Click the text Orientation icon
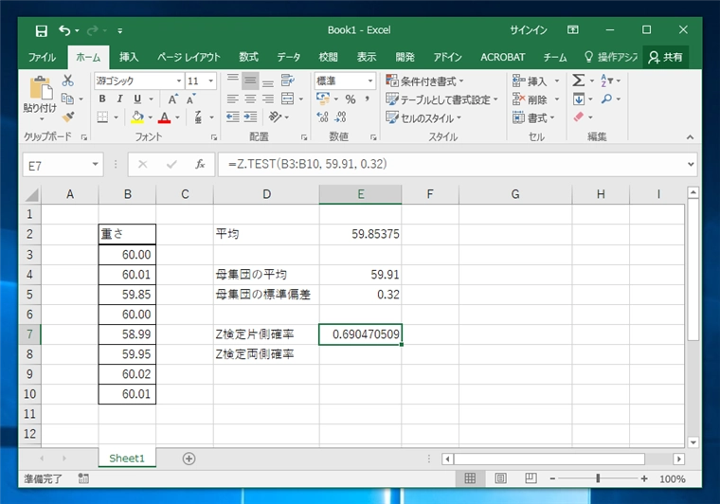The image size is (720, 504). [x=275, y=117]
